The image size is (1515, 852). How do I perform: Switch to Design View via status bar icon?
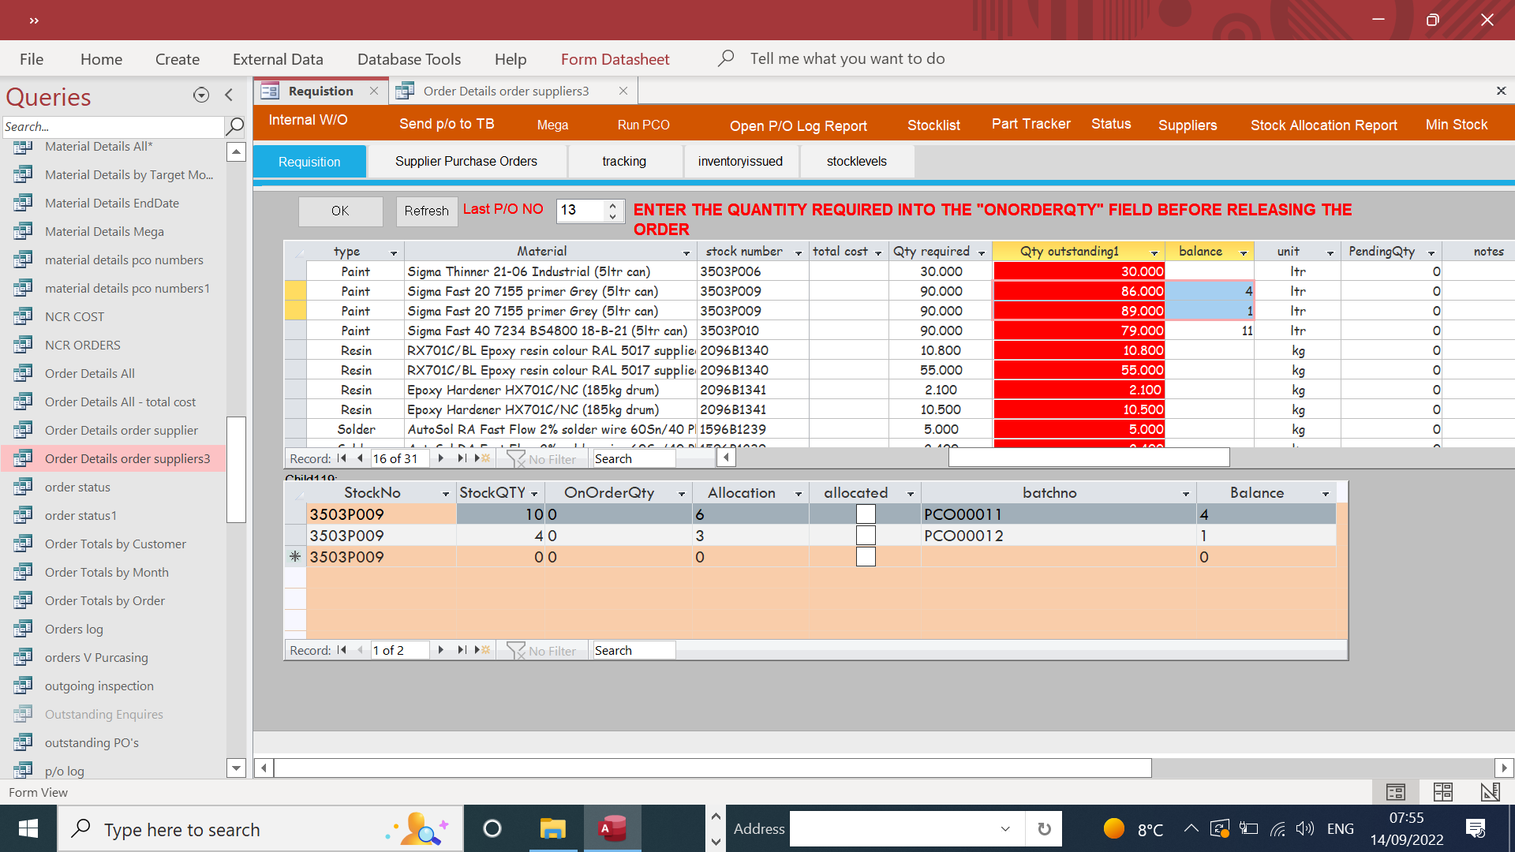1490,792
